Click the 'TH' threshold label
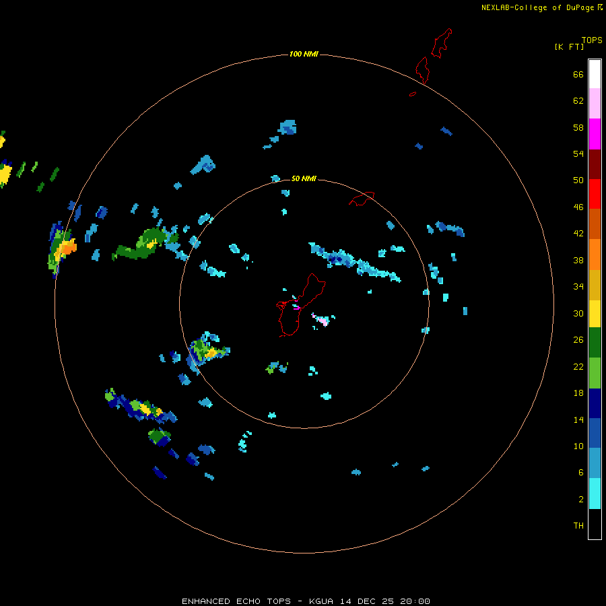Screen dimensions: 606x606 click(x=578, y=526)
